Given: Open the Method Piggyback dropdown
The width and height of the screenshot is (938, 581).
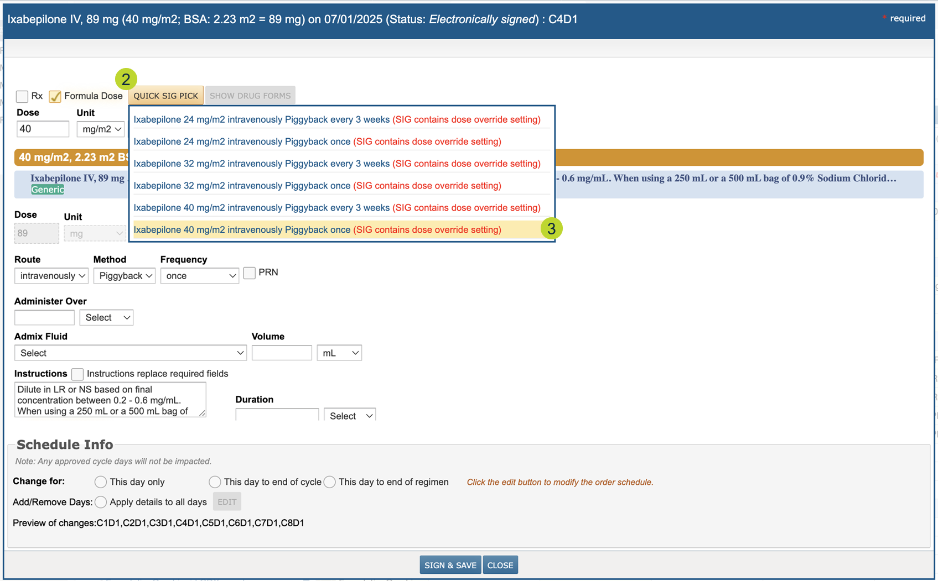Looking at the screenshot, I should (125, 276).
